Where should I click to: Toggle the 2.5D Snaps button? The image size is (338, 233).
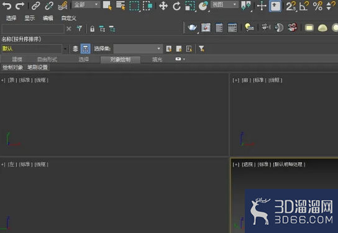tap(291, 6)
